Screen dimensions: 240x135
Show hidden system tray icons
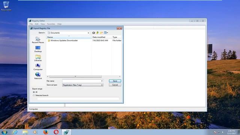pyautogui.click(x=211, y=132)
